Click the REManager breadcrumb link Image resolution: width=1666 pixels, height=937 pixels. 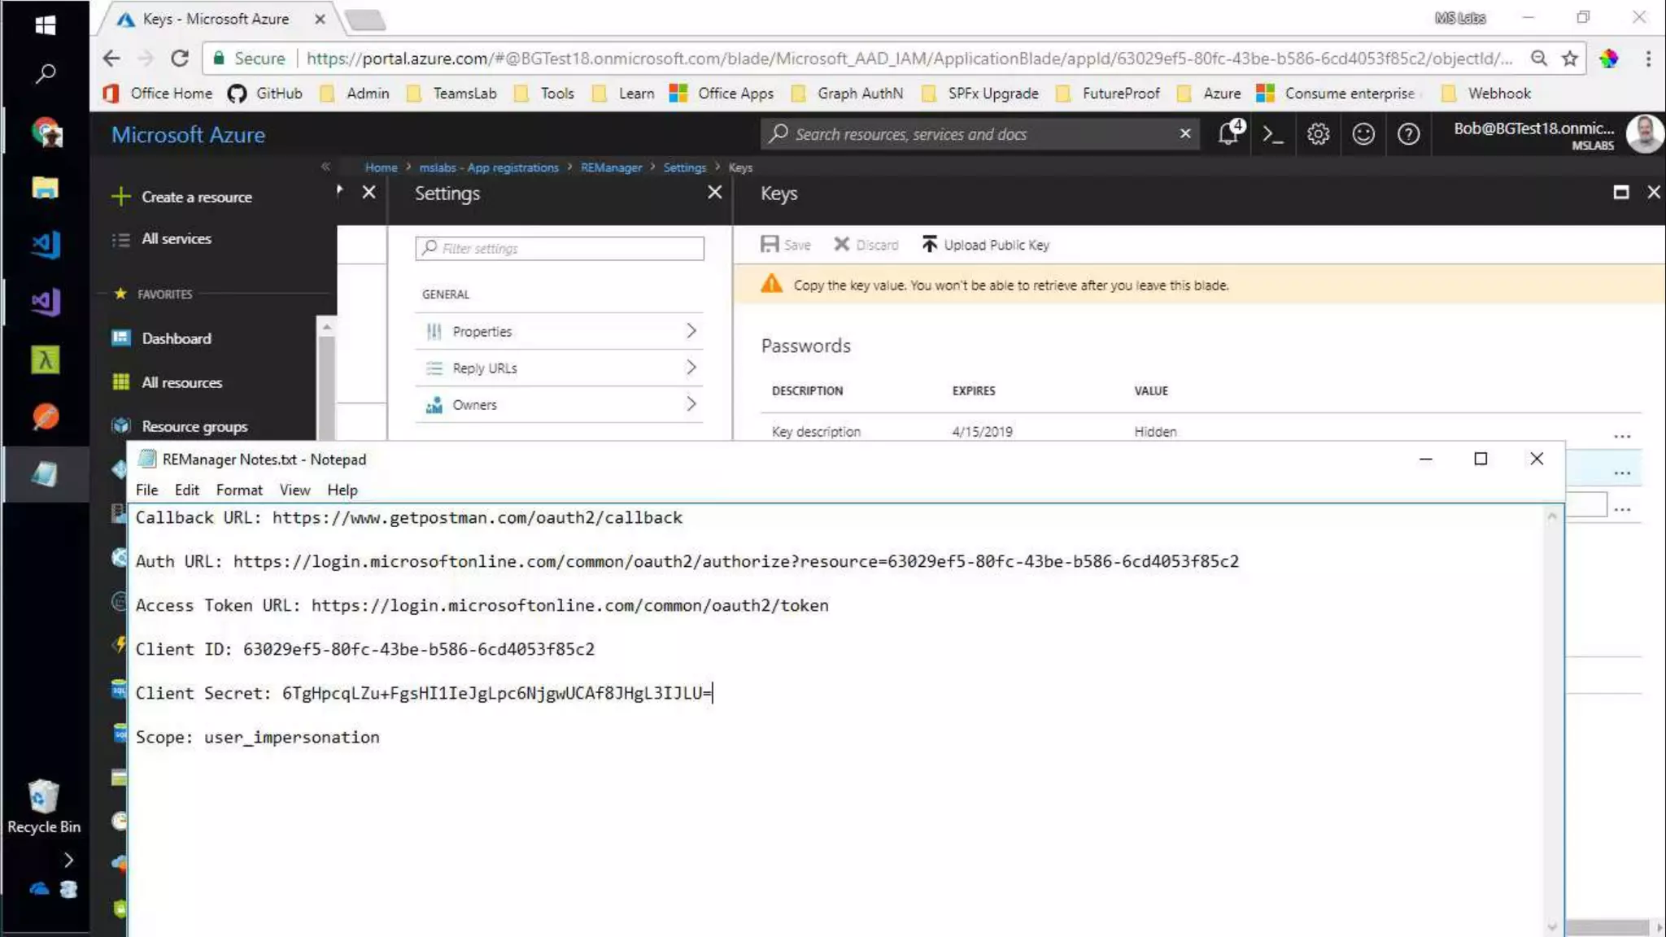[x=611, y=168]
